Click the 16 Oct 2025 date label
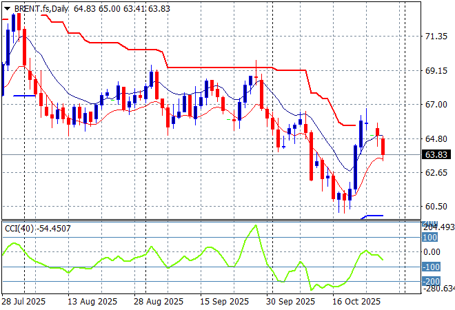This screenshot has height=310, width=455. click(x=356, y=302)
